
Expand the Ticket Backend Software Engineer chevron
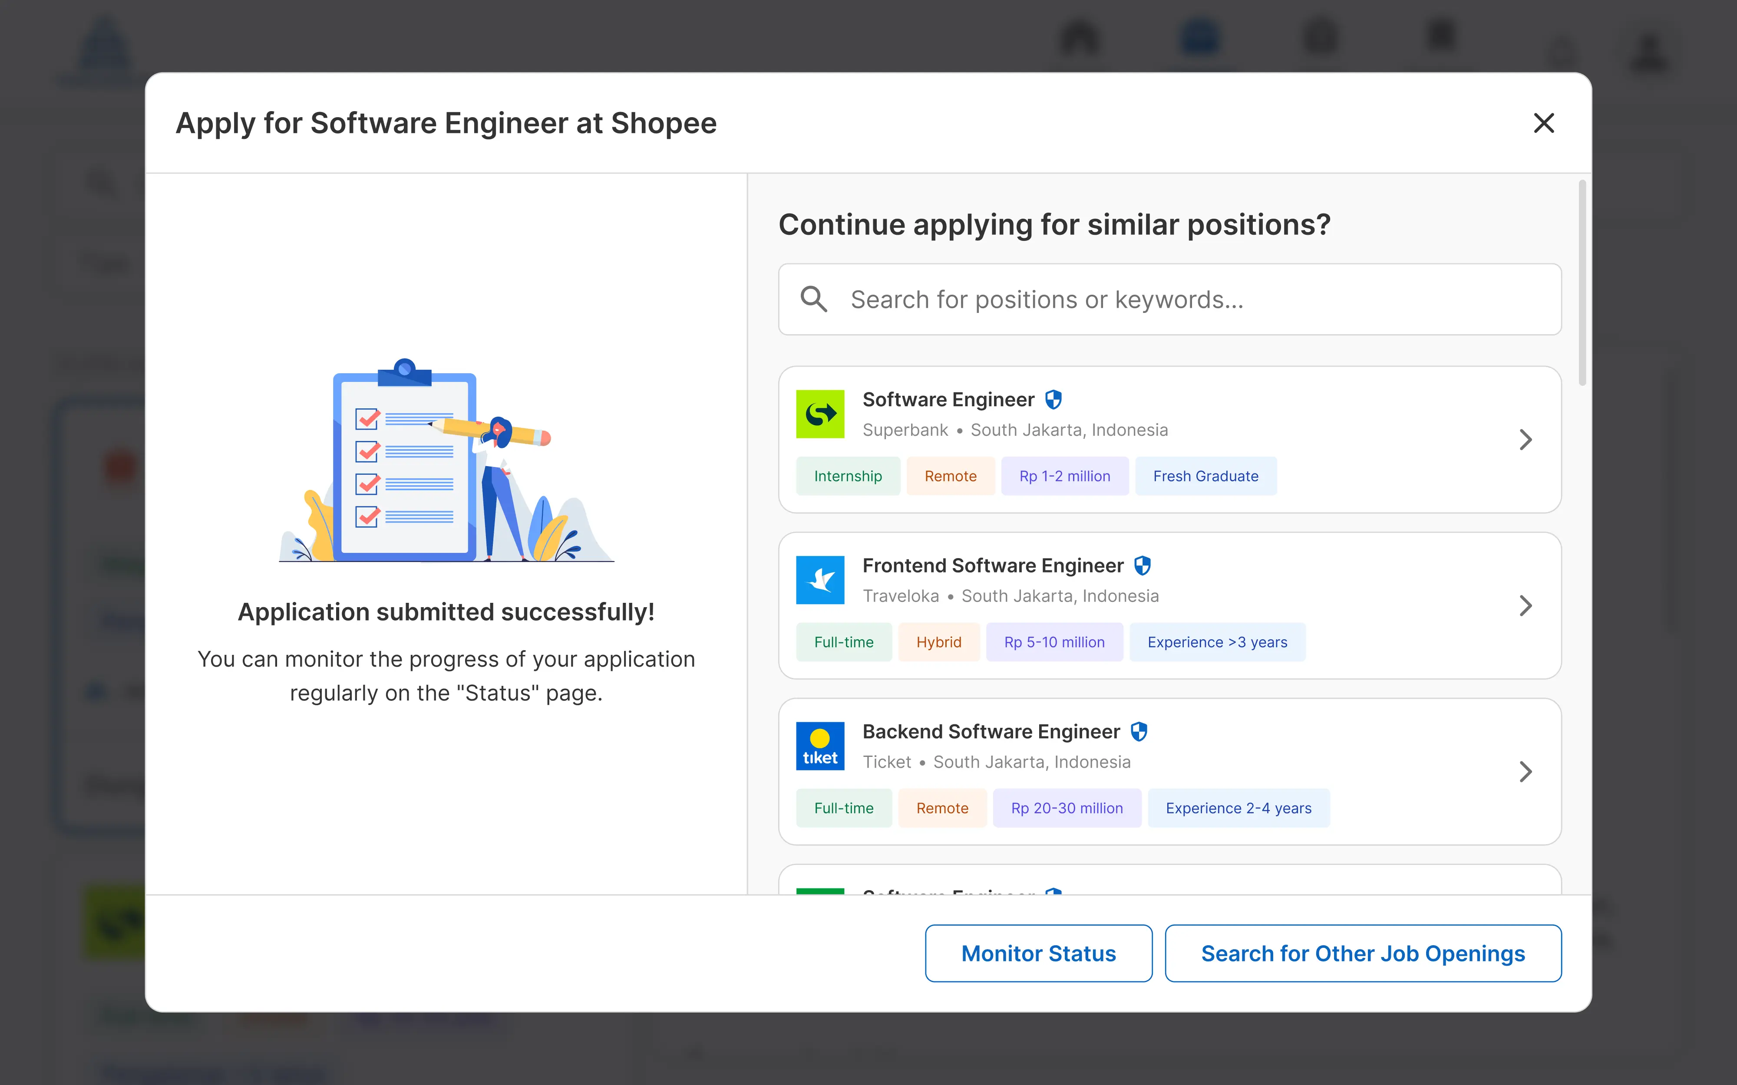click(1525, 772)
